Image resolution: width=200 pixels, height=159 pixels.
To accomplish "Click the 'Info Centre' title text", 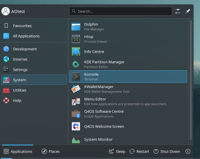I will (x=94, y=52).
